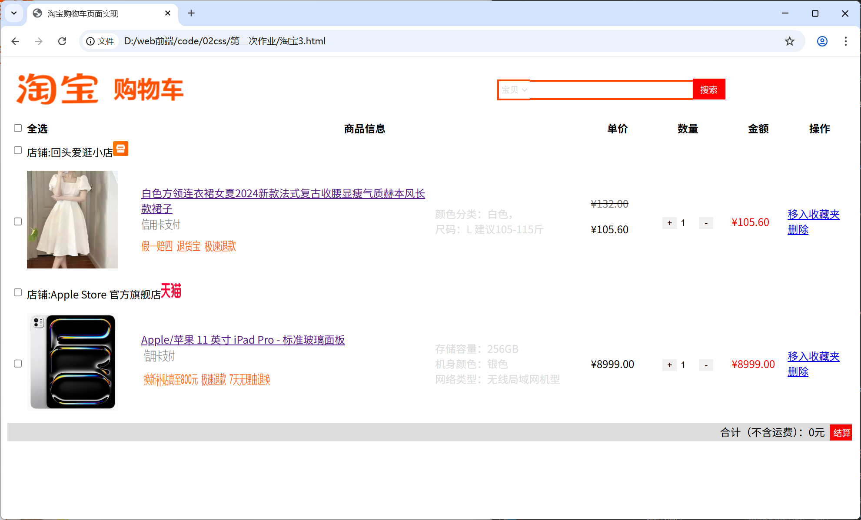Open the browser profile icon

click(822, 41)
